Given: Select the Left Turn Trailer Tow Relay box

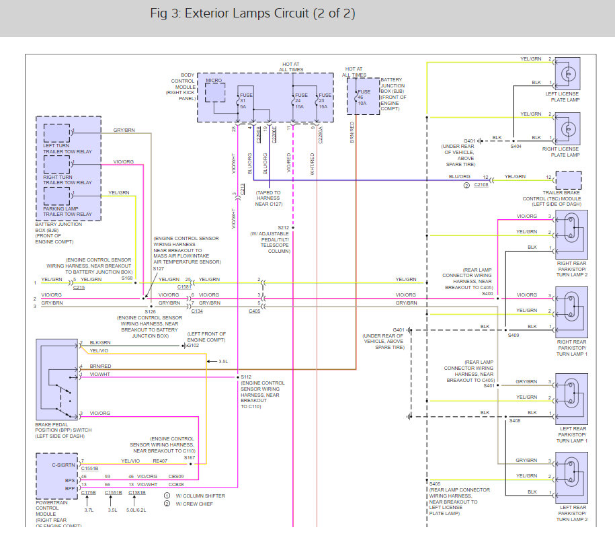Looking at the screenshot, I should click(57, 133).
